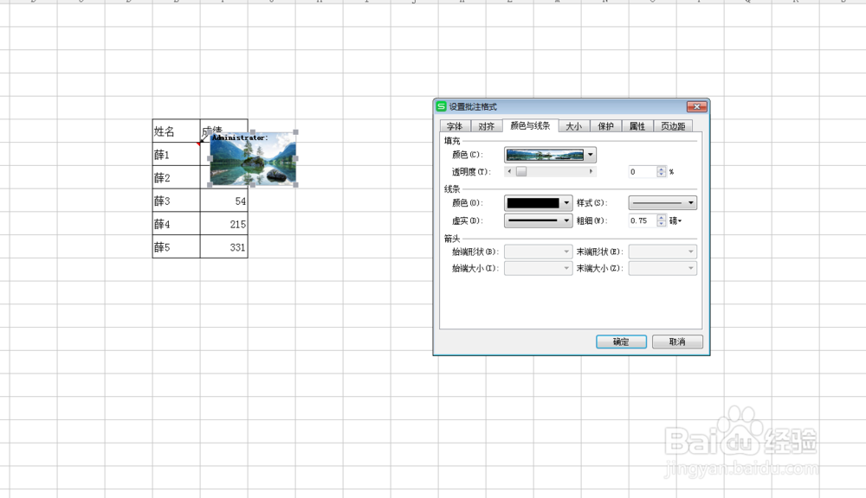Open the 磅 unit dropdown

coord(676,220)
